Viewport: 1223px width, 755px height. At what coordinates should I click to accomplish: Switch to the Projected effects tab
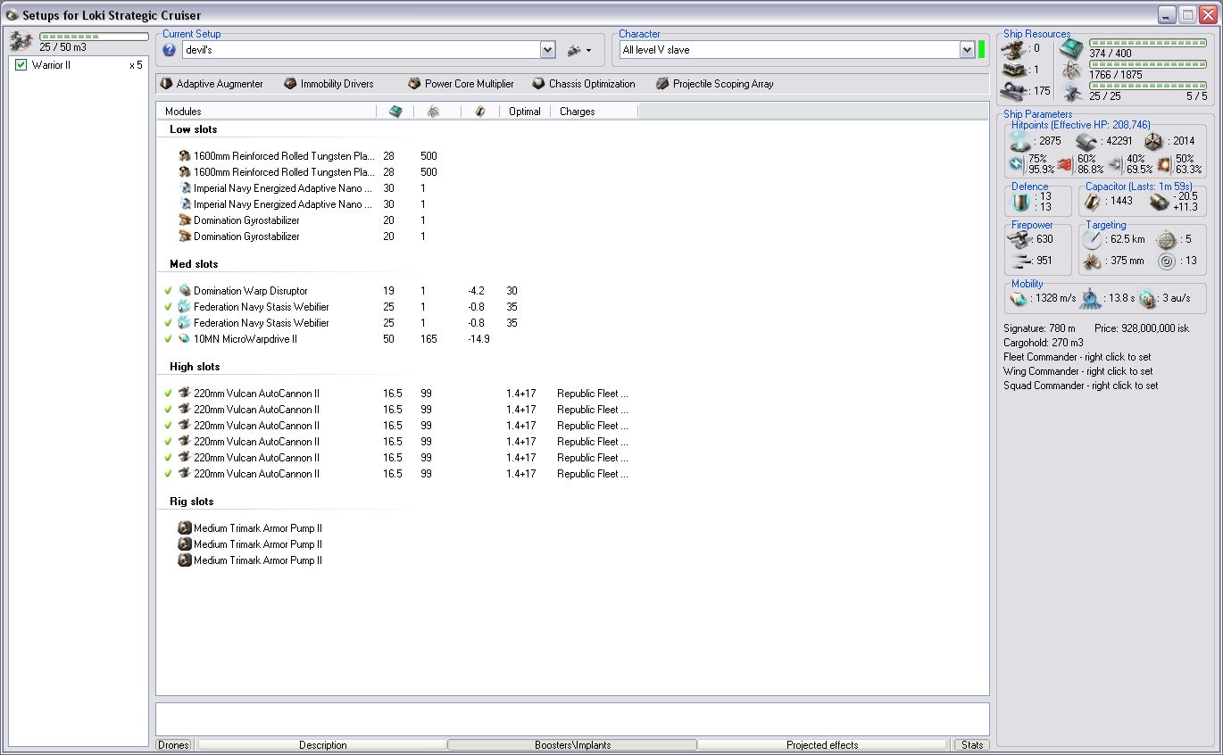pos(822,745)
